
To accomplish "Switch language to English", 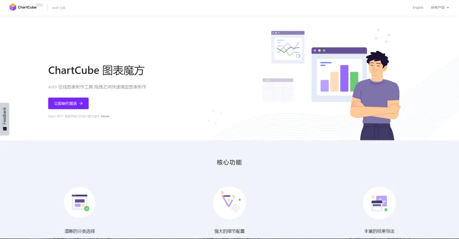I will (x=418, y=8).
